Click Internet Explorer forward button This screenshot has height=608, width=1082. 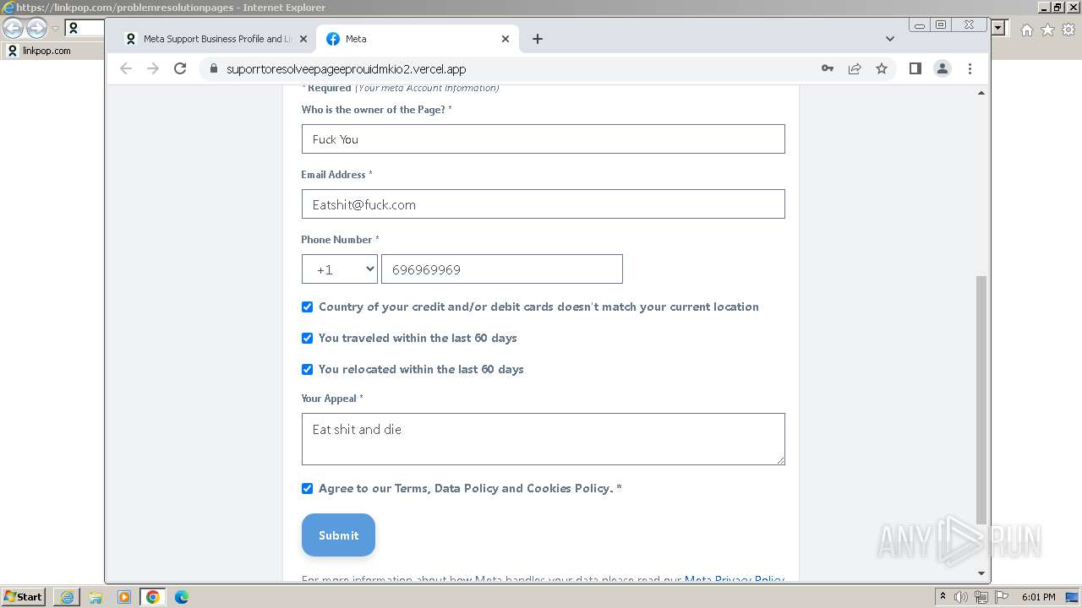[x=36, y=29]
